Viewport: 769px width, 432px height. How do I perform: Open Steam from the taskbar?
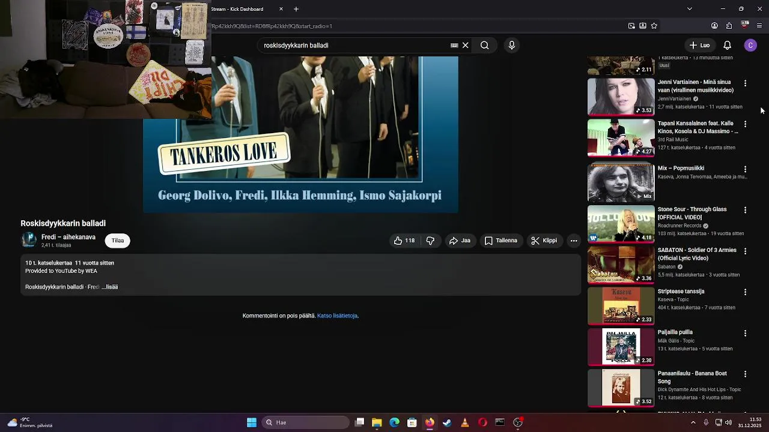coord(447,422)
